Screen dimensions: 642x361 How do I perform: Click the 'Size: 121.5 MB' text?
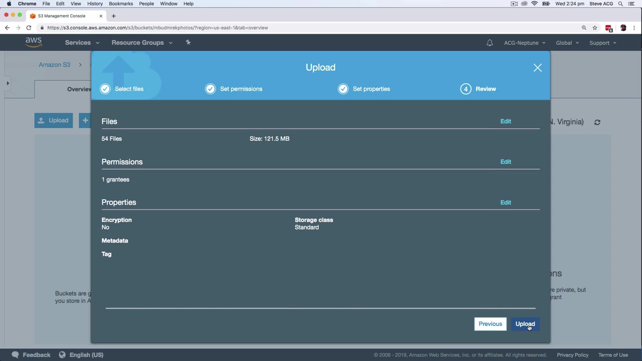pyautogui.click(x=269, y=139)
